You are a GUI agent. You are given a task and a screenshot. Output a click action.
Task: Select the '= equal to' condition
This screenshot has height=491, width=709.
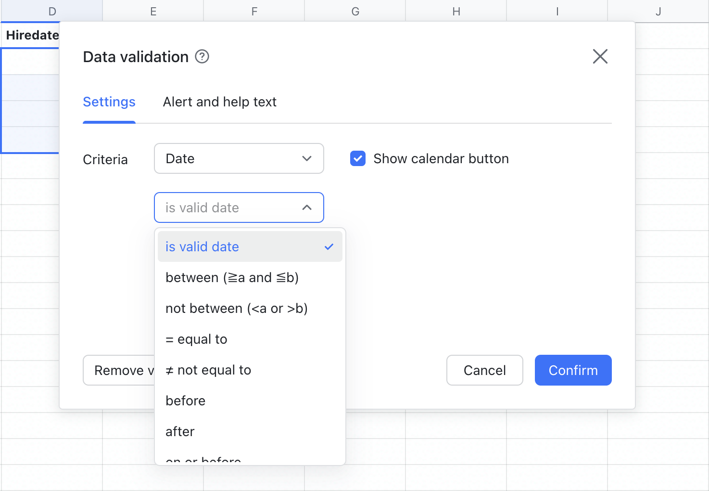click(x=196, y=339)
